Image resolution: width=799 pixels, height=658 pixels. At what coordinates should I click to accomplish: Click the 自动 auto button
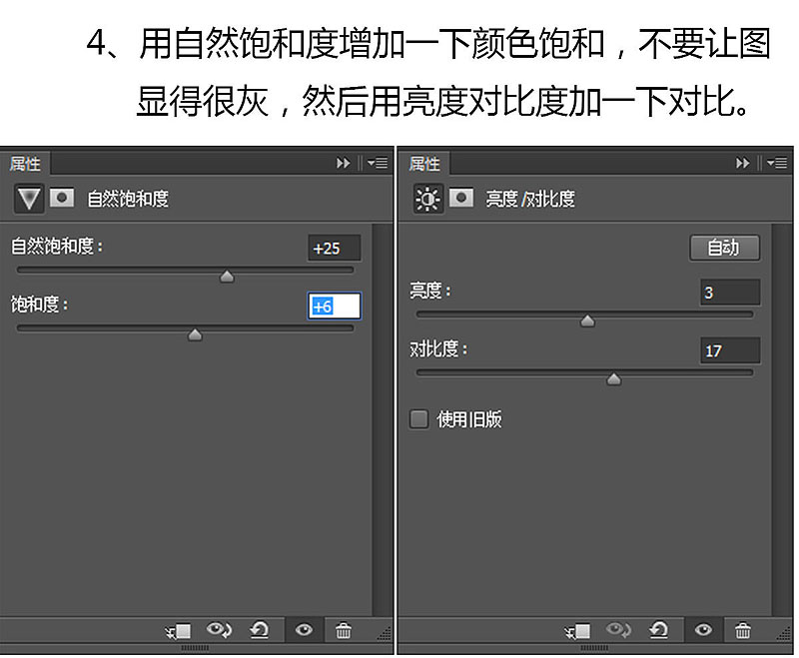(725, 248)
